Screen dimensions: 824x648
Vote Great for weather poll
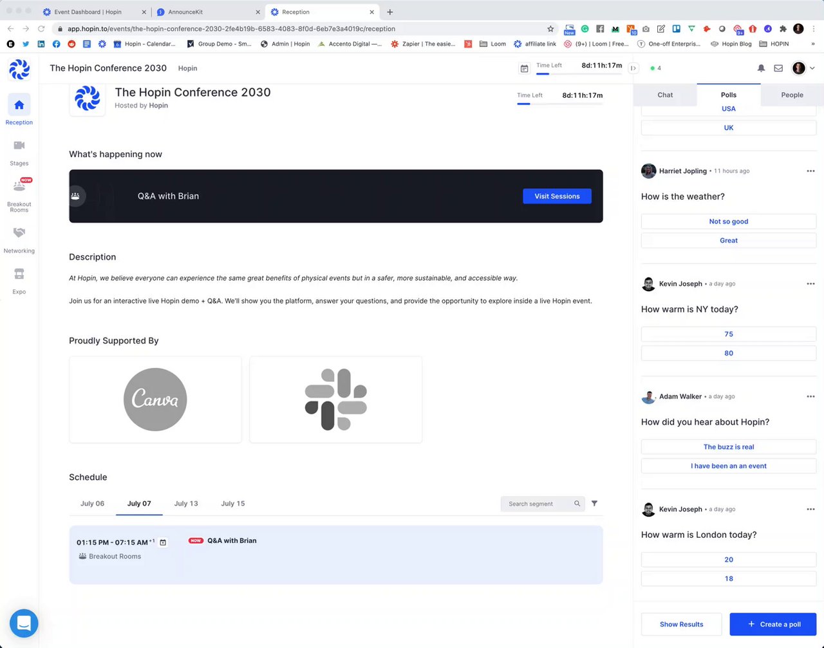pos(729,240)
